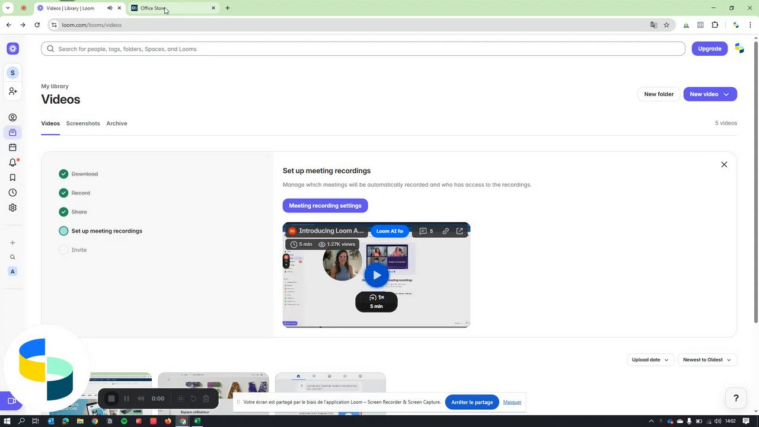The width and height of the screenshot is (759, 427).
Task: Open Chrome three-dot menu
Action: click(751, 25)
